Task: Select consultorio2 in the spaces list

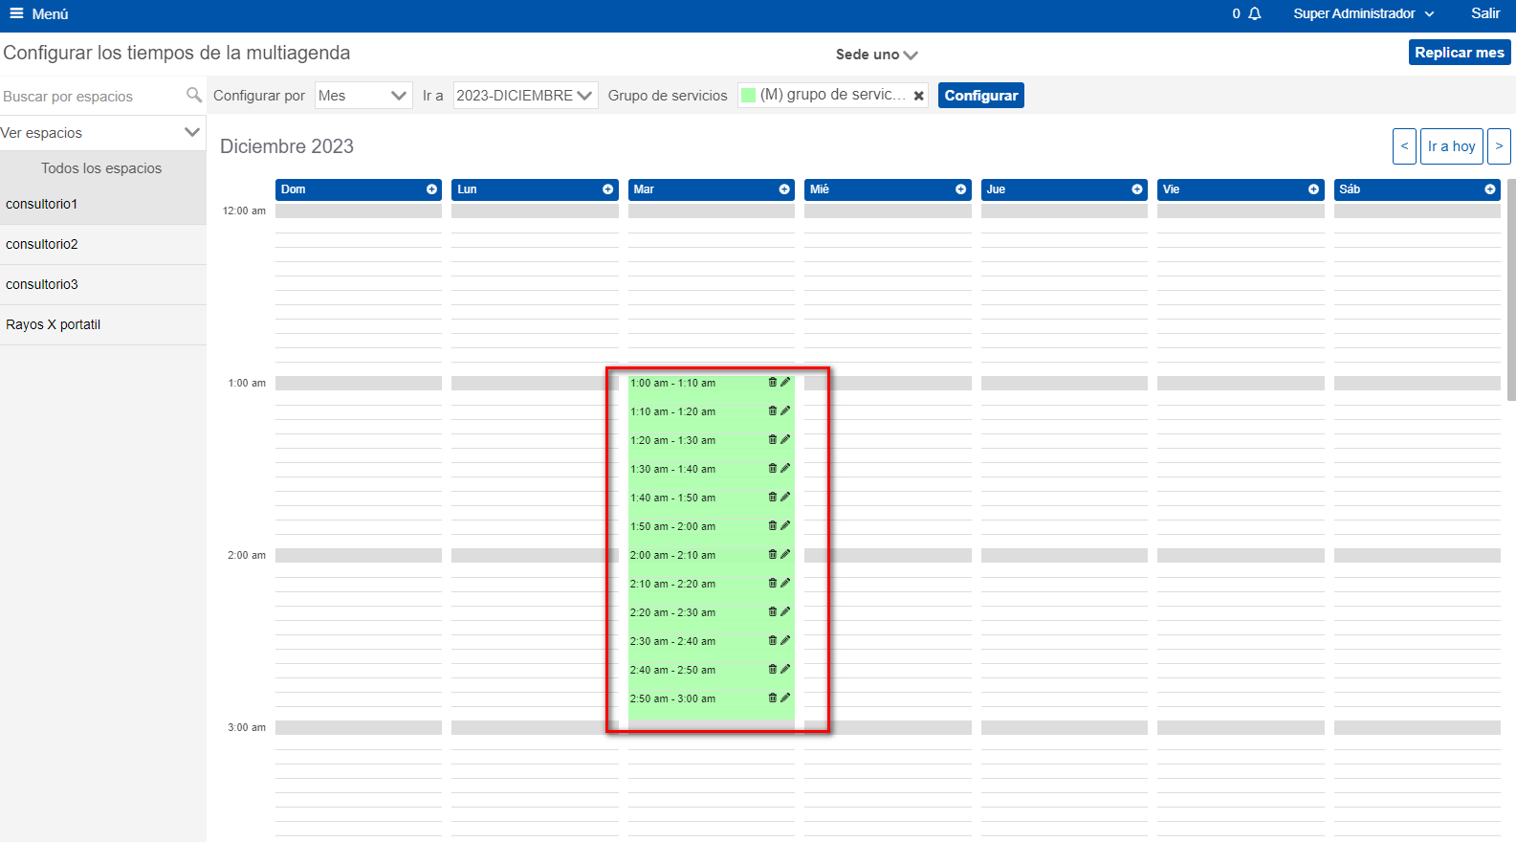Action: (103, 244)
